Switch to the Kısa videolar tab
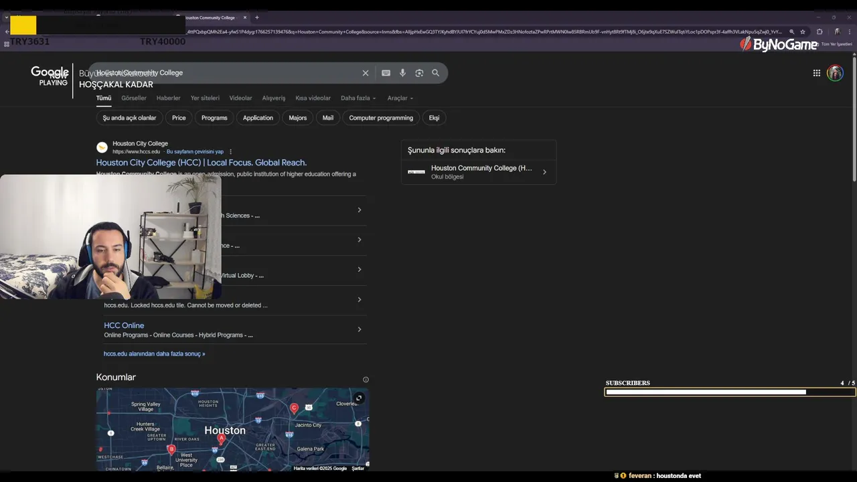The width and height of the screenshot is (857, 482). click(x=313, y=98)
